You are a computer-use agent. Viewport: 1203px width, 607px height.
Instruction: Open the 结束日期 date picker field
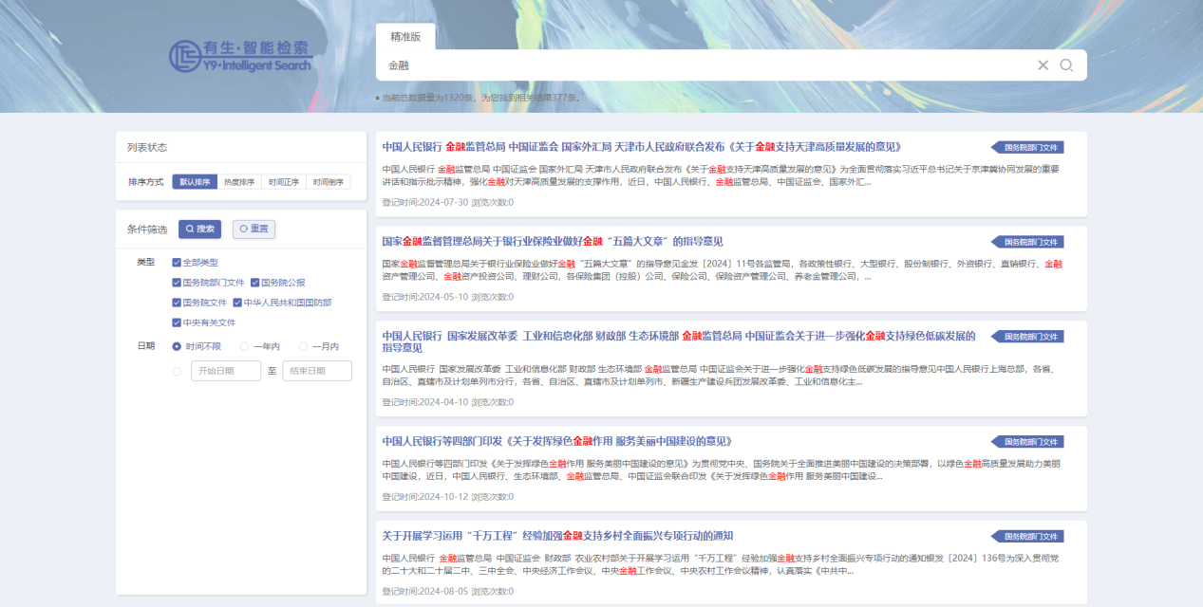317,371
